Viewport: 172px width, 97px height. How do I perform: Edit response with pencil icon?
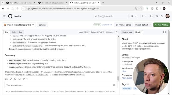point(24,79)
